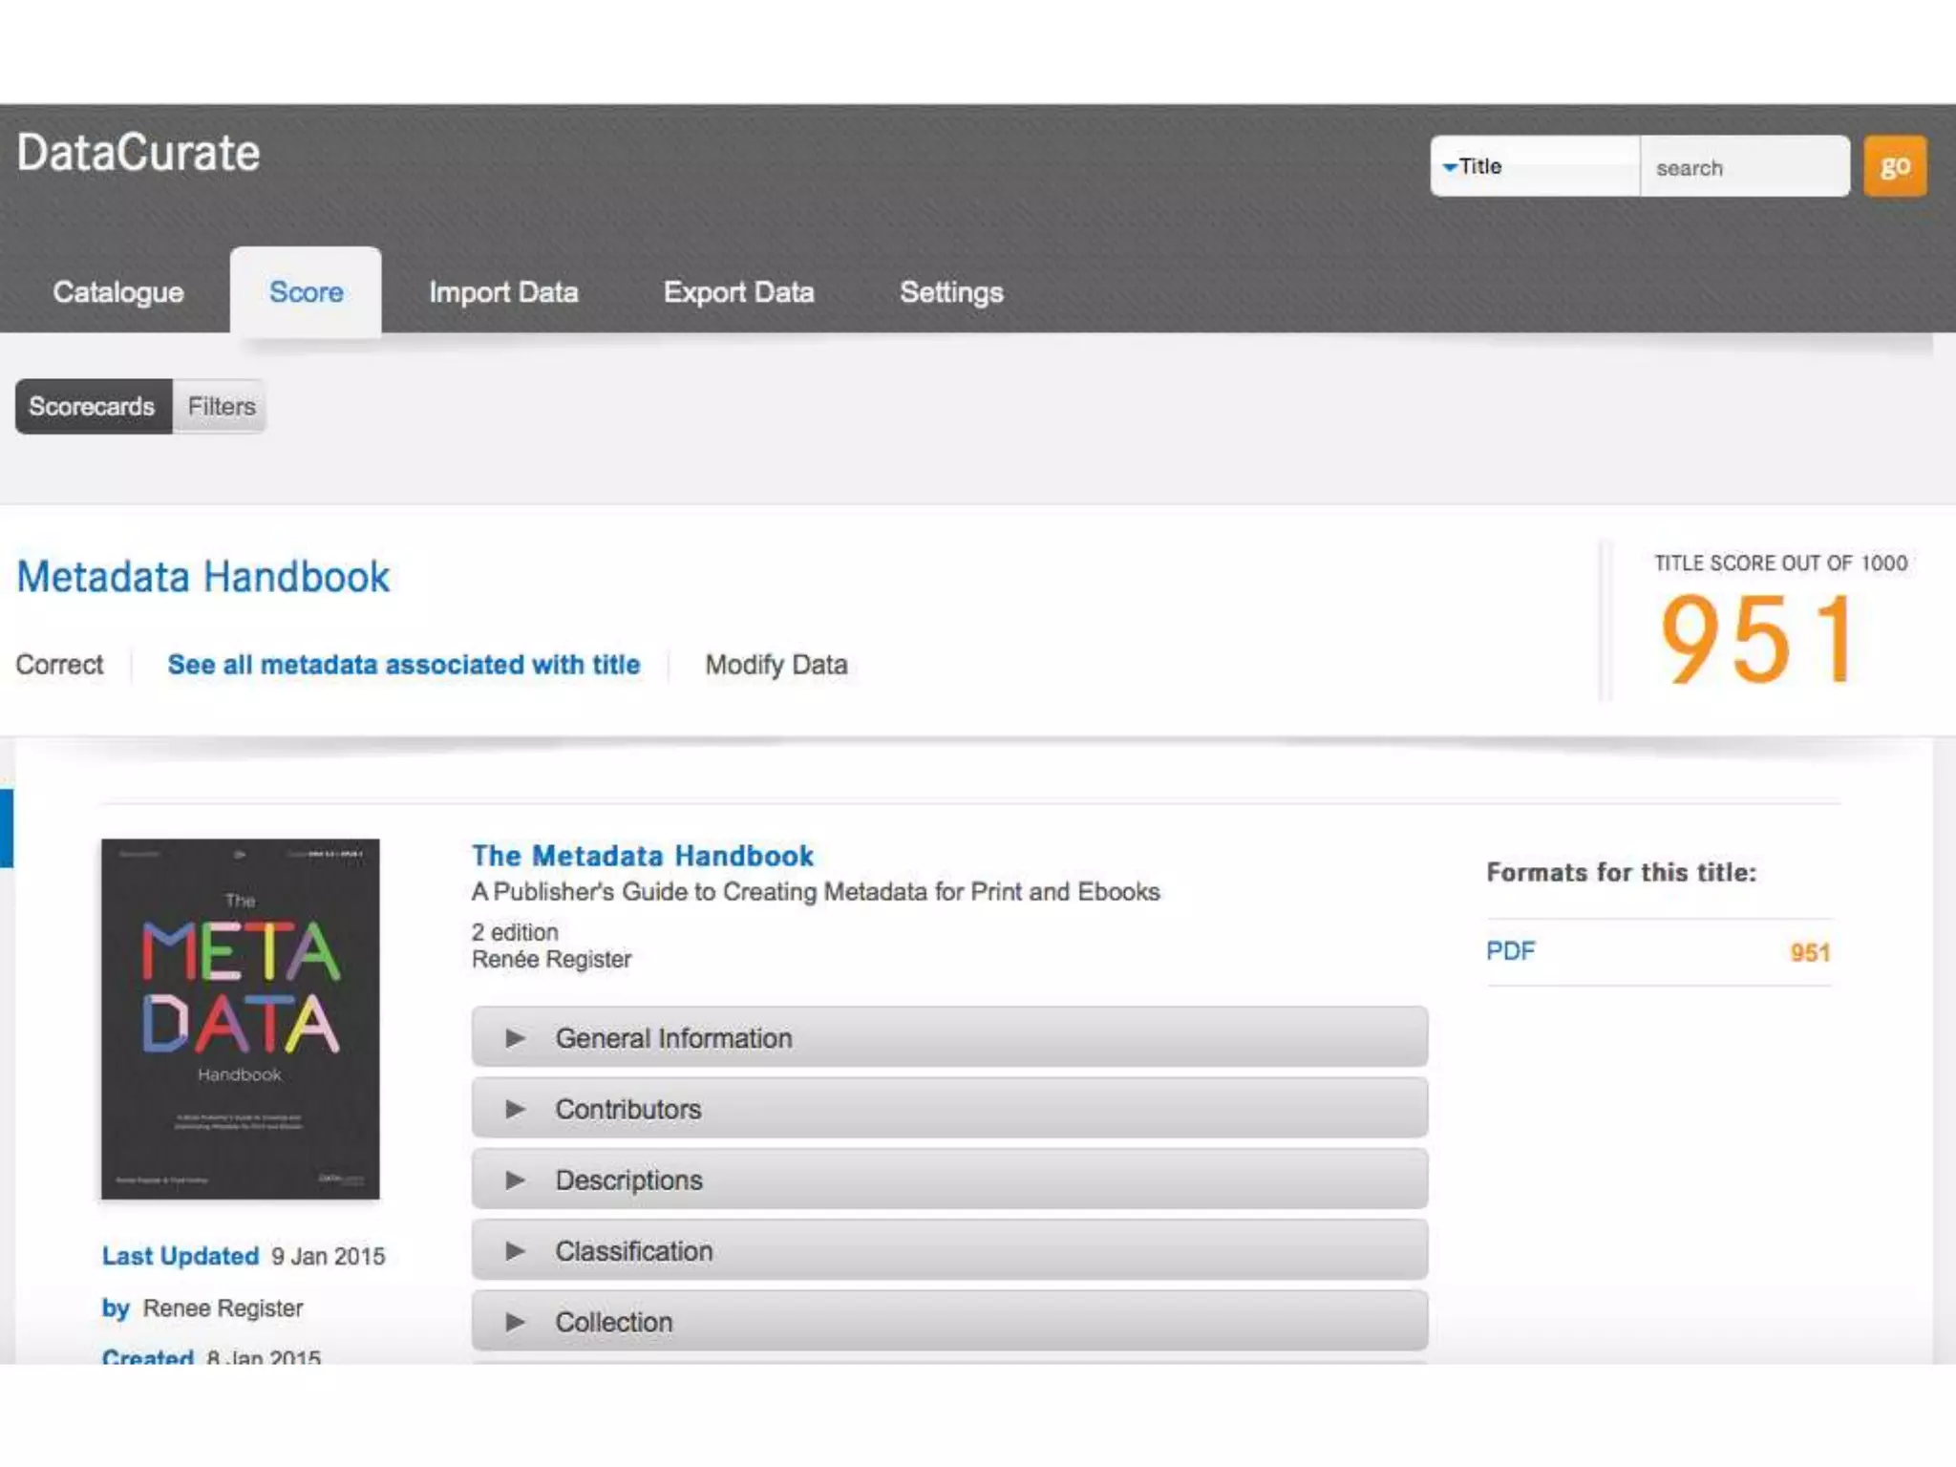Expand the General Information section

(948, 1037)
